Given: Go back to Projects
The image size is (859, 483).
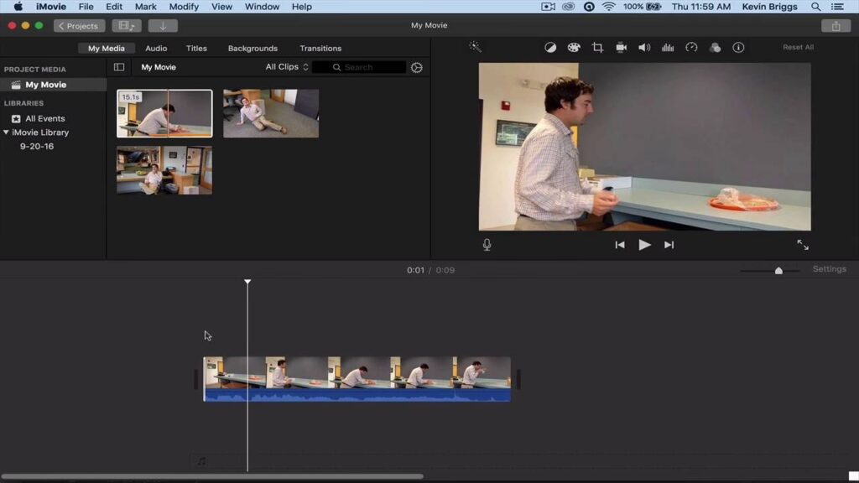Looking at the screenshot, I should (79, 26).
